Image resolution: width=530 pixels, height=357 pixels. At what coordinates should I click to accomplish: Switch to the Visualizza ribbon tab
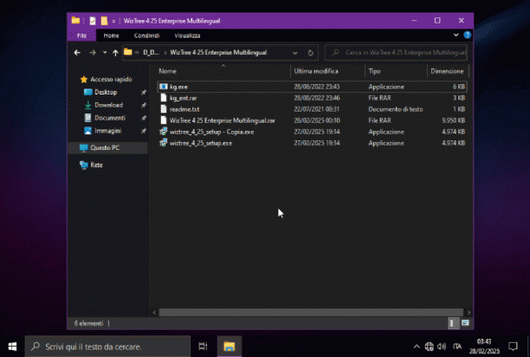click(187, 36)
